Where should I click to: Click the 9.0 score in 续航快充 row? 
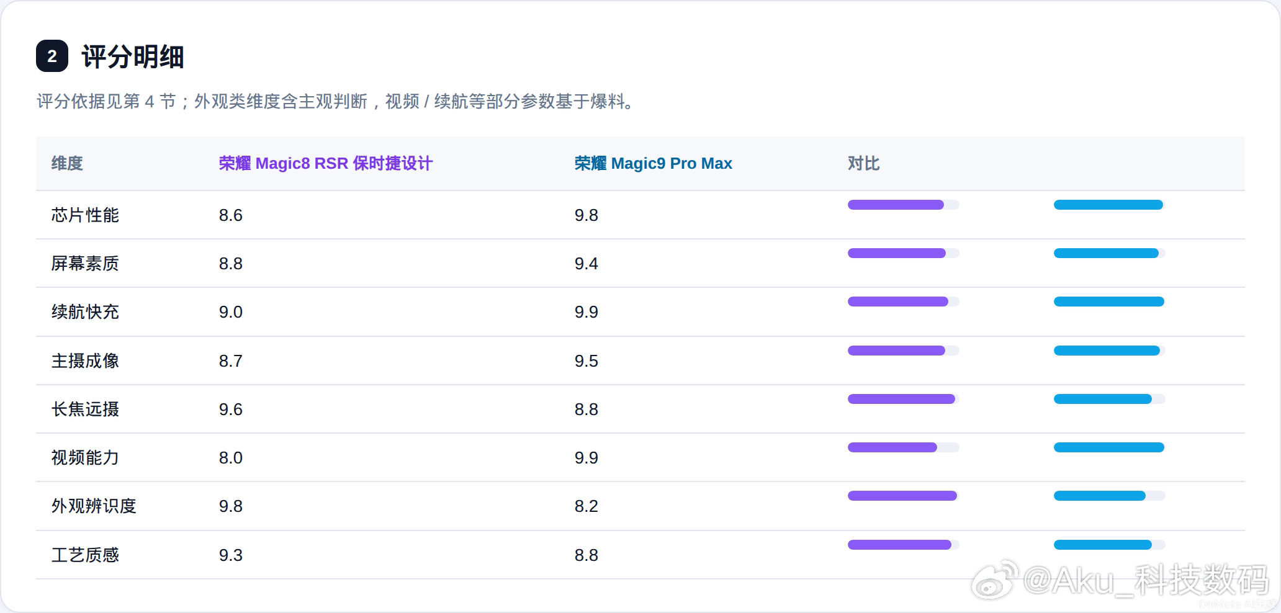[231, 312]
